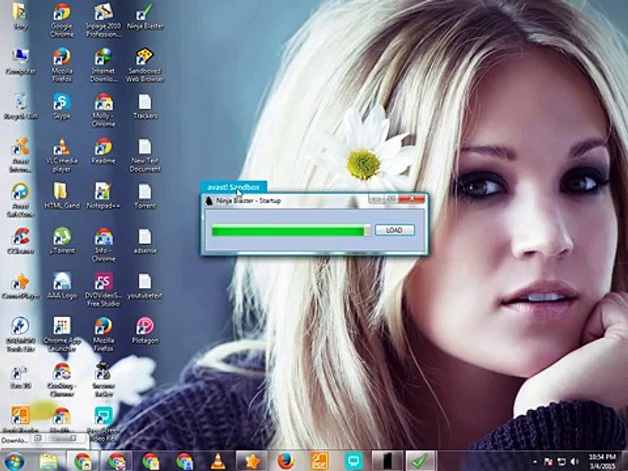The height and width of the screenshot is (471, 628).
Task: Open Molly - Chrome shortcut
Action: coord(103,110)
